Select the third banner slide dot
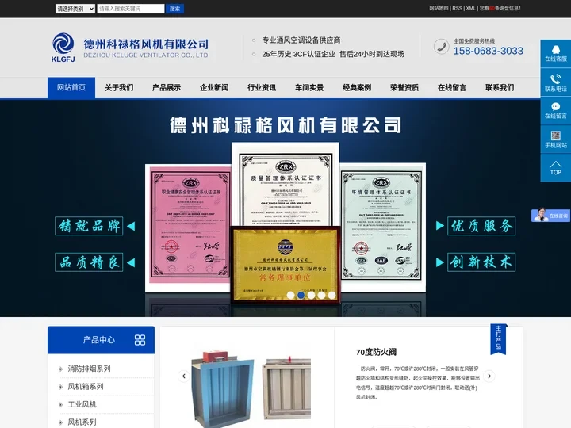This screenshot has width=571, height=428. tap(311, 295)
